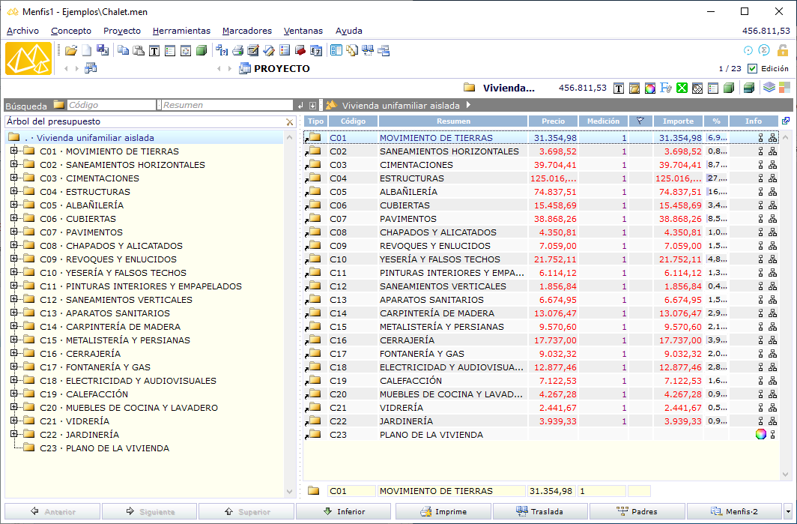Click the Padres button
The height and width of the screenshot is (524, 797).
(637, 511)
